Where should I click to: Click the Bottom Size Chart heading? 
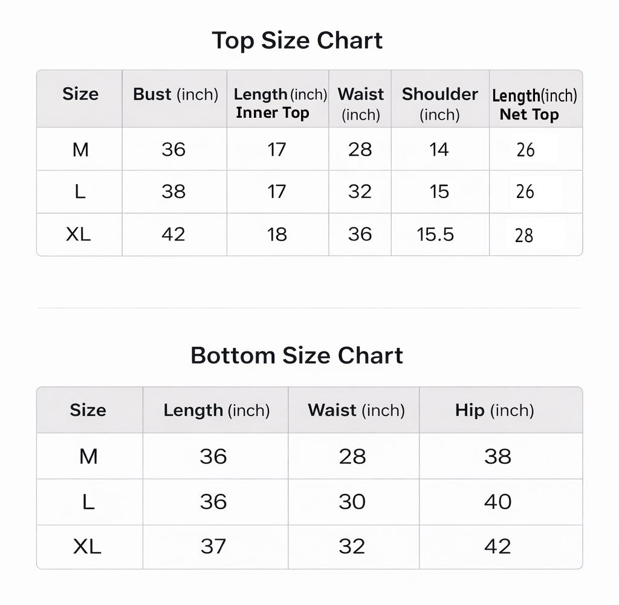(x=296, y=356)
